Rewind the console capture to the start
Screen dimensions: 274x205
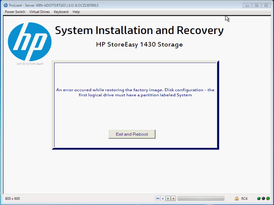pyautogui.click(x=158, y=198)
